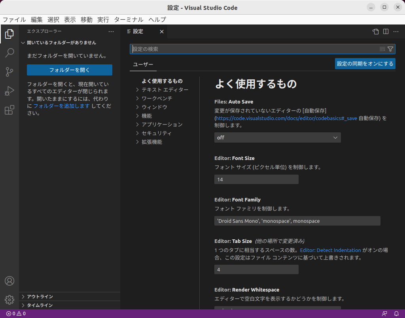The height and width of the screenshot is (318, 405).
Task: Select the ユーザー settings tab
Action: pos(143,64)
